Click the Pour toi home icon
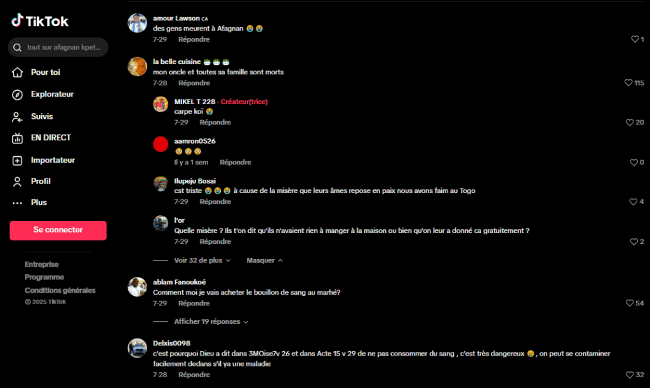This screenshot has width=650, height=388. coord(17,72)
